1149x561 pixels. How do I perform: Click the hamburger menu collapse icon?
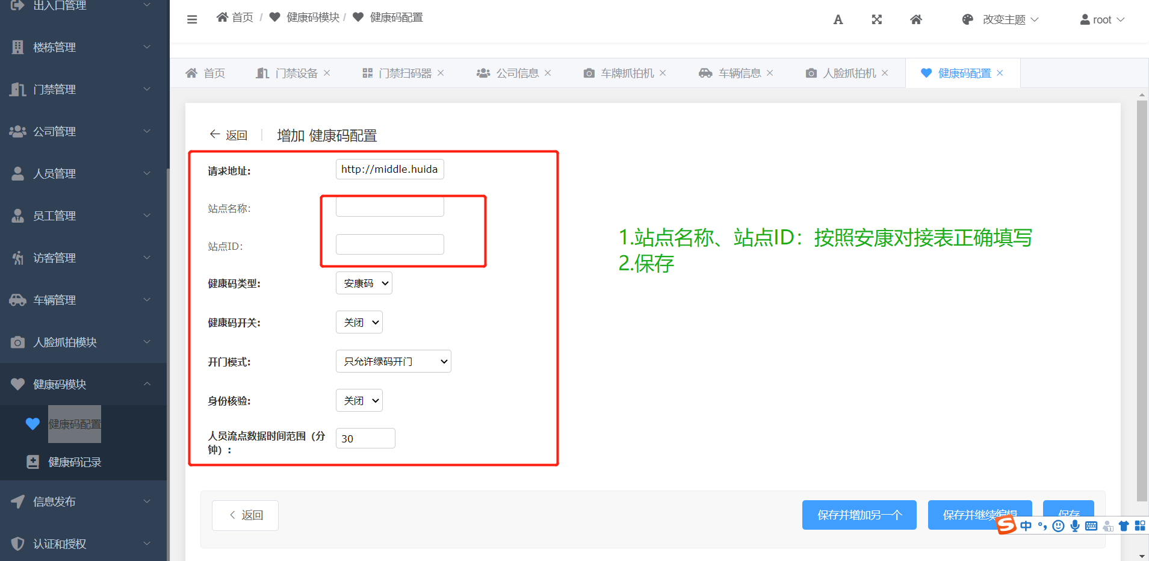(192, 19)
